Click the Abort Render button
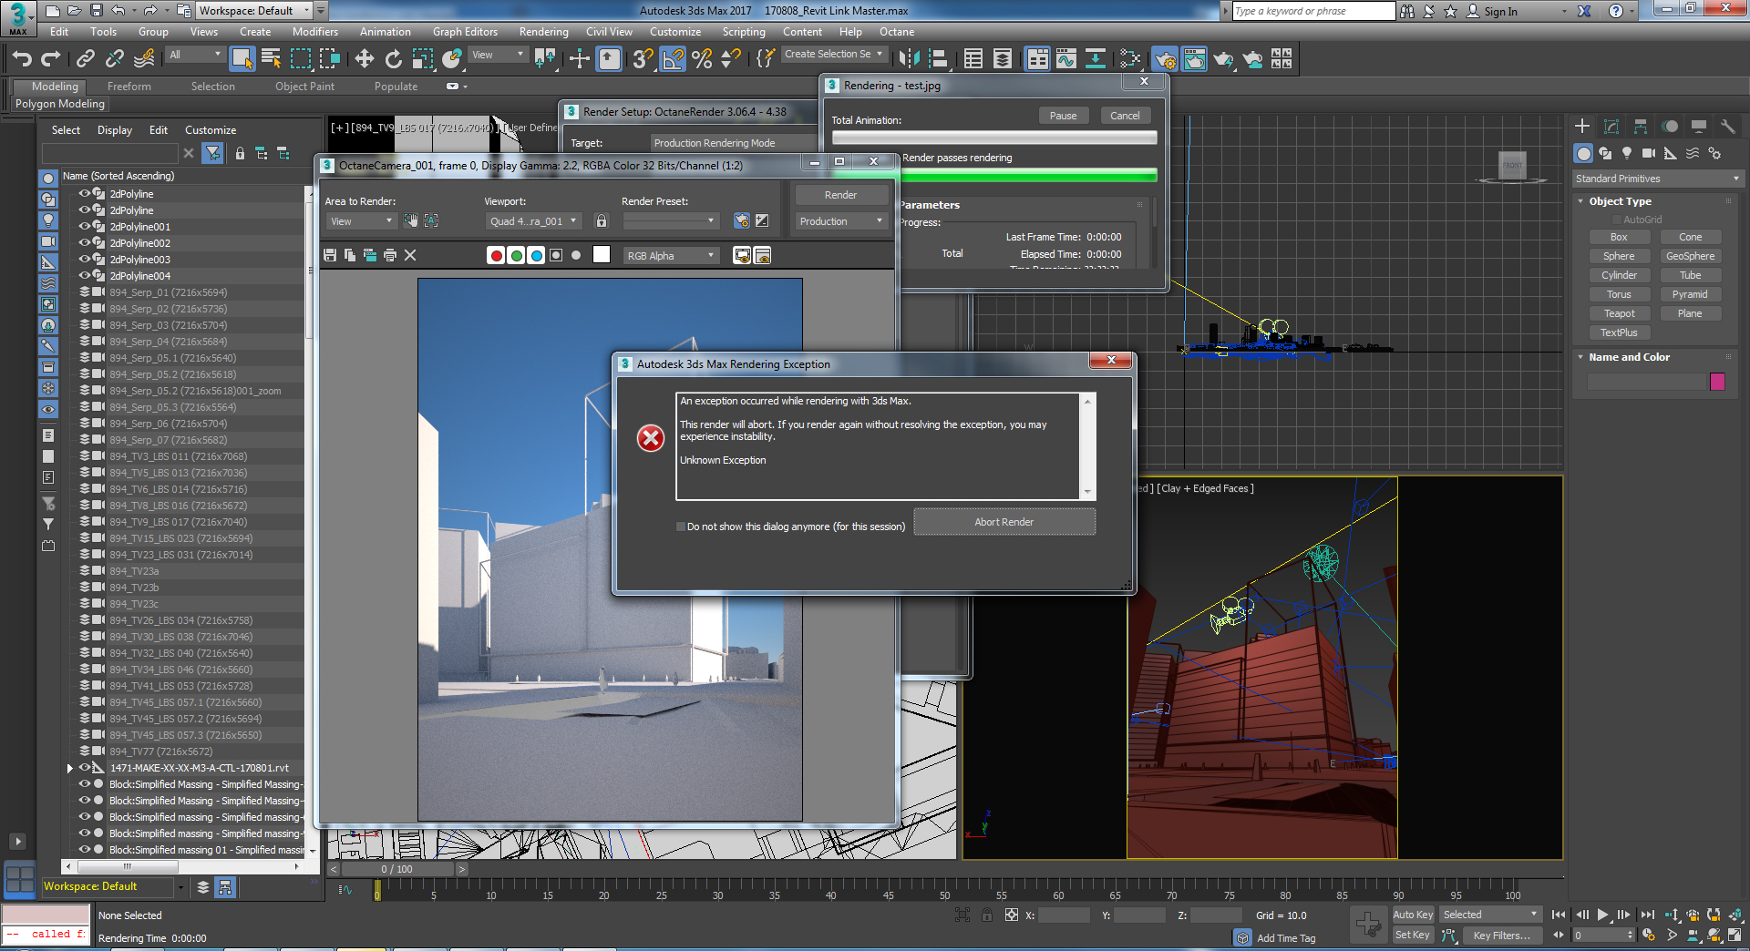1750x951 pixels. 1004,522
